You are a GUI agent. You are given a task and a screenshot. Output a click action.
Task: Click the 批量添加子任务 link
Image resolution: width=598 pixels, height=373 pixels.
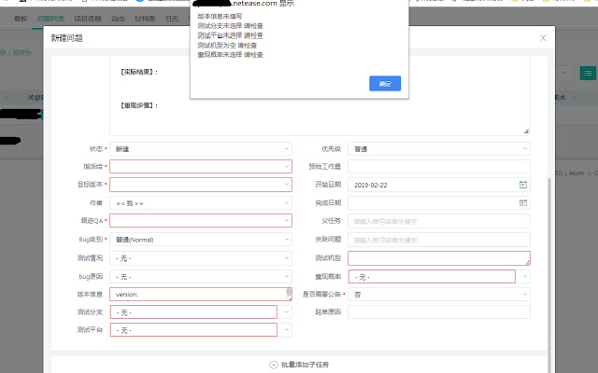(305, 365)
